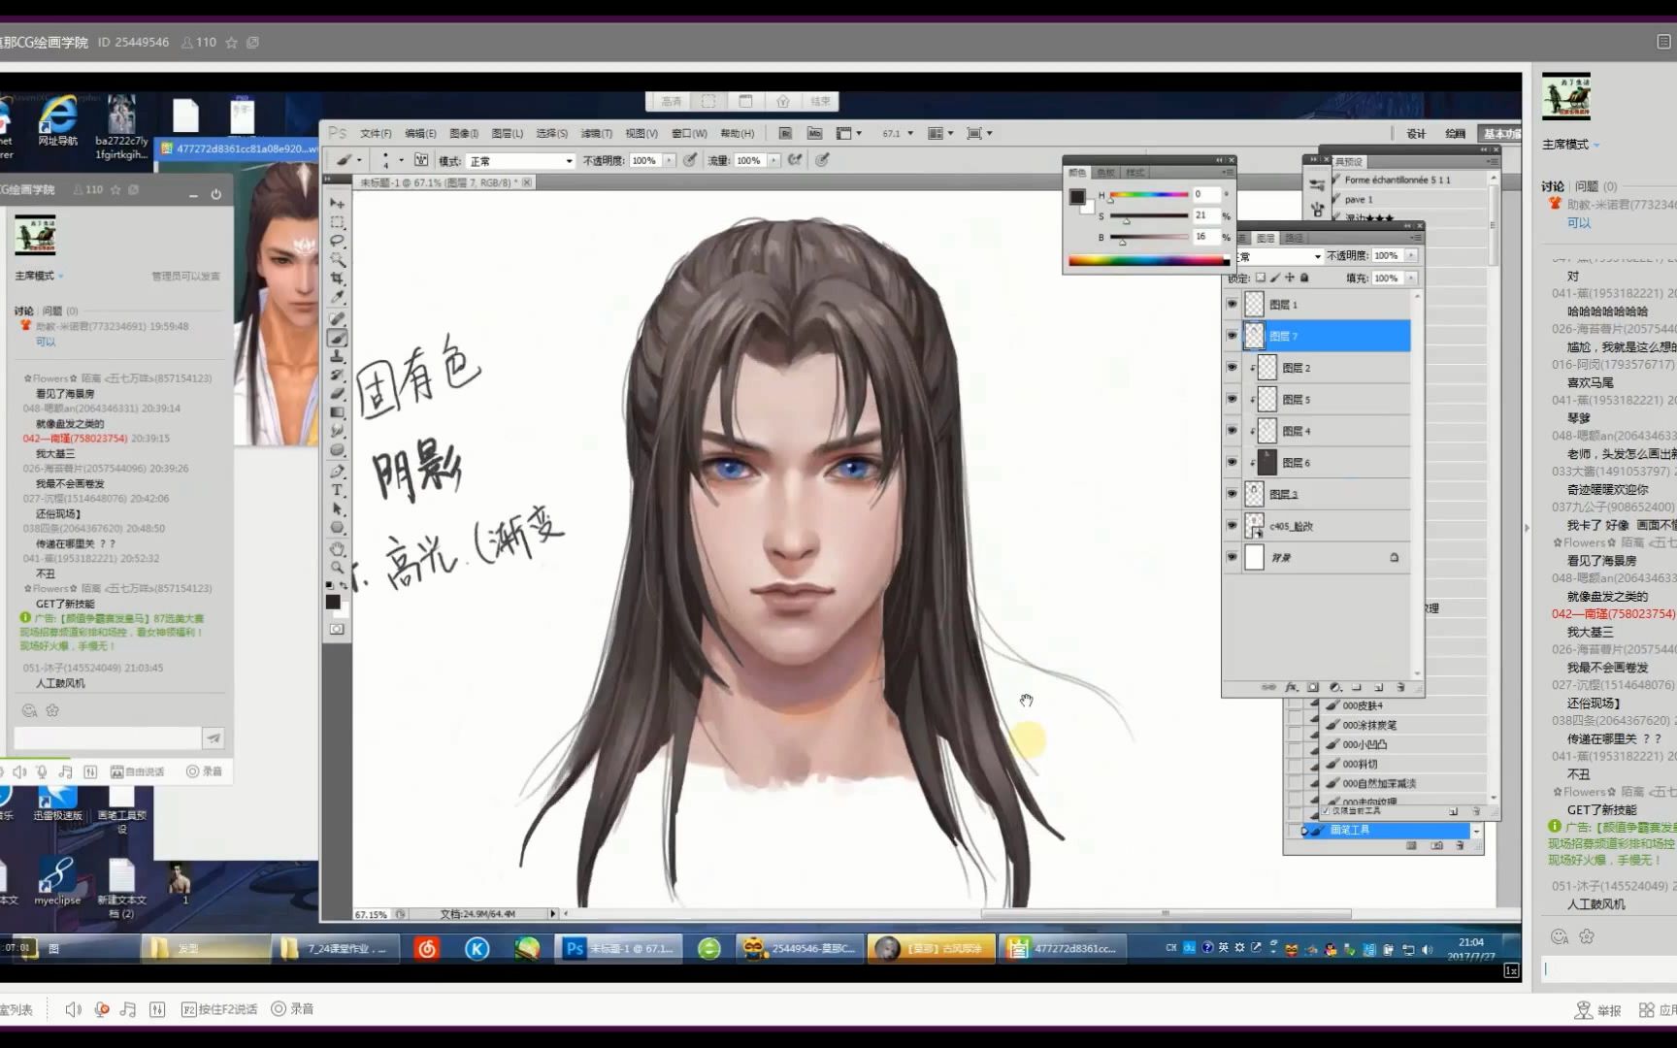Toggle lock all in Layers panel
The image size is (1677, 1048).
click(x=1304, y=278)
